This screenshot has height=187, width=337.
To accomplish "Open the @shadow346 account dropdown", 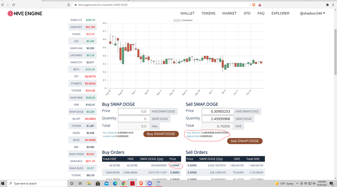I will pos(313,13).
